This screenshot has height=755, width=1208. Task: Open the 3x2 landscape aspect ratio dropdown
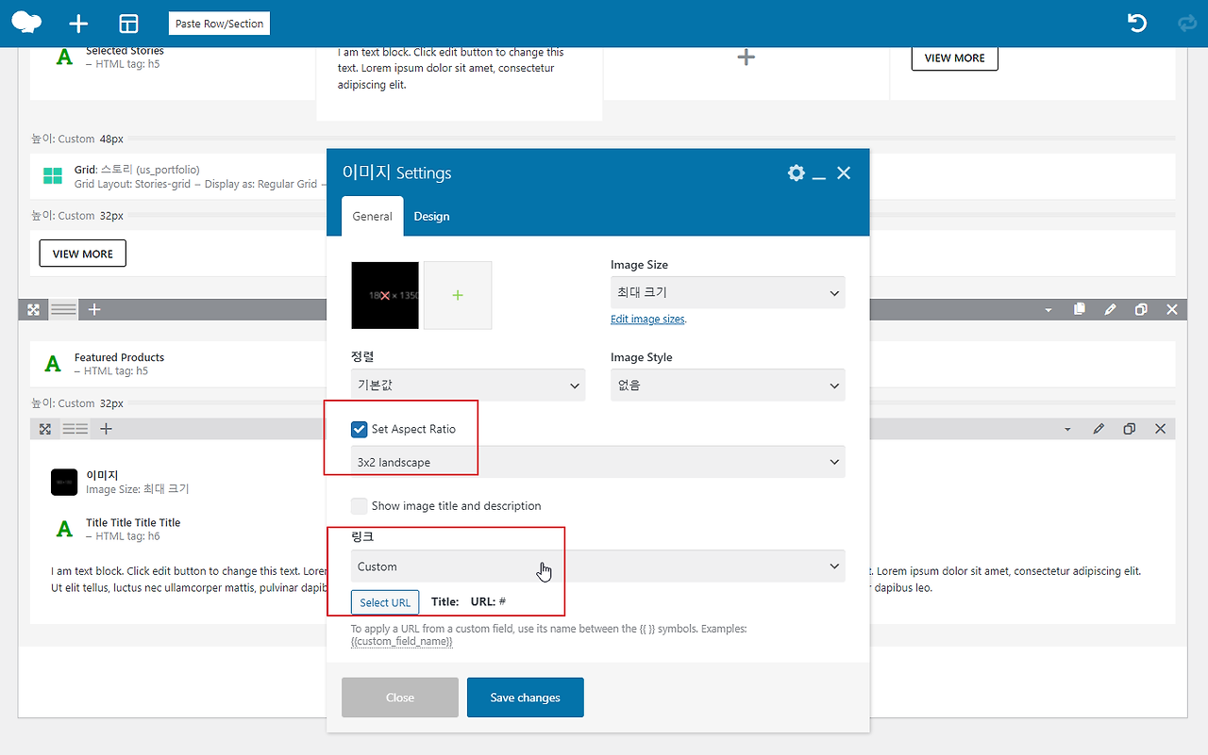click(x=598, y=462)
